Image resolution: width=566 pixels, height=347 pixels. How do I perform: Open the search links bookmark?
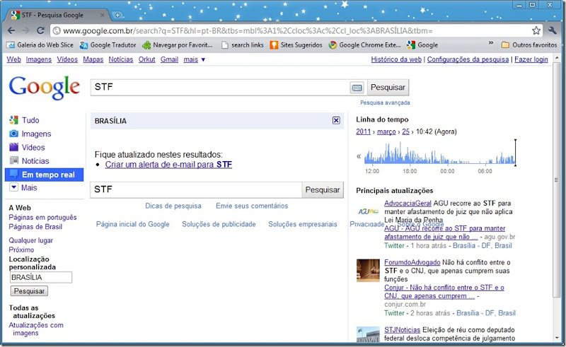243,45
